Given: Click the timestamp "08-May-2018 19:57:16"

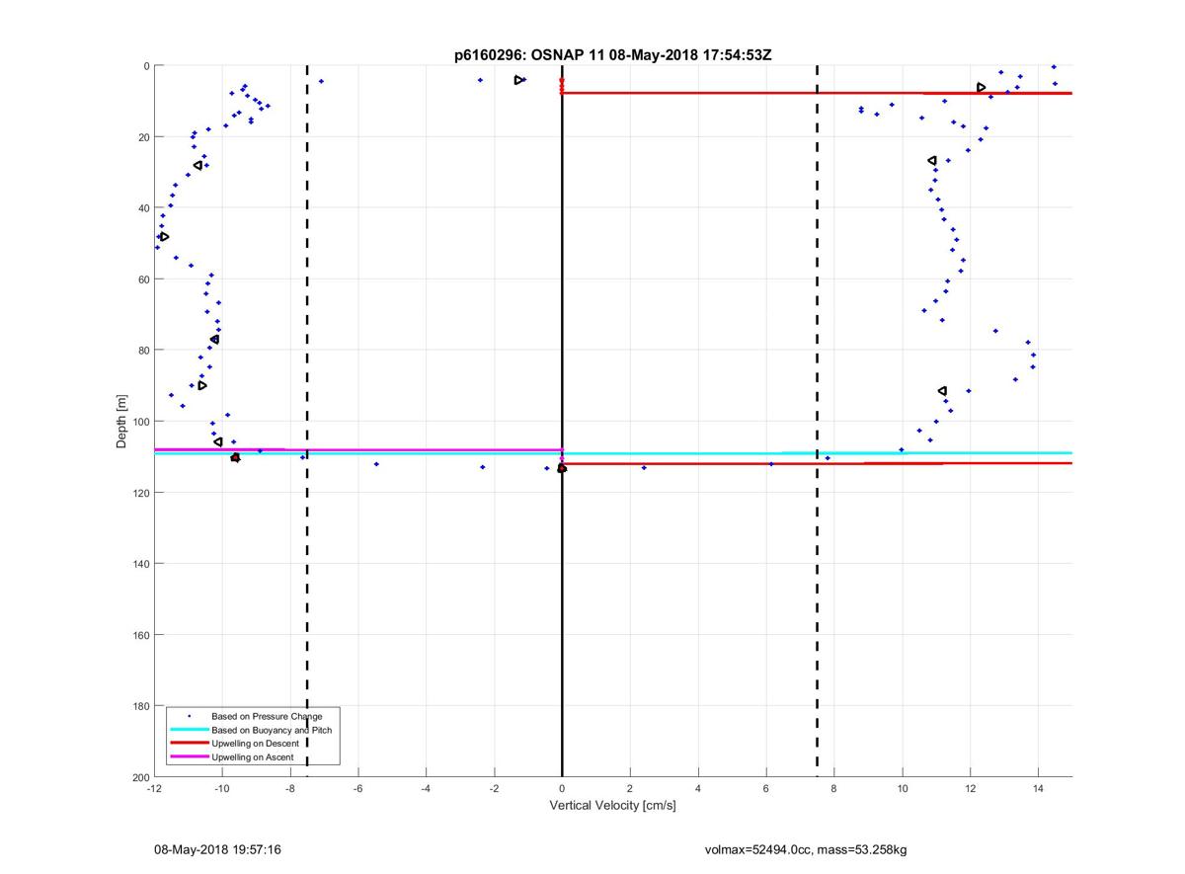Looking at the screenshot, I should pos(218,849).
